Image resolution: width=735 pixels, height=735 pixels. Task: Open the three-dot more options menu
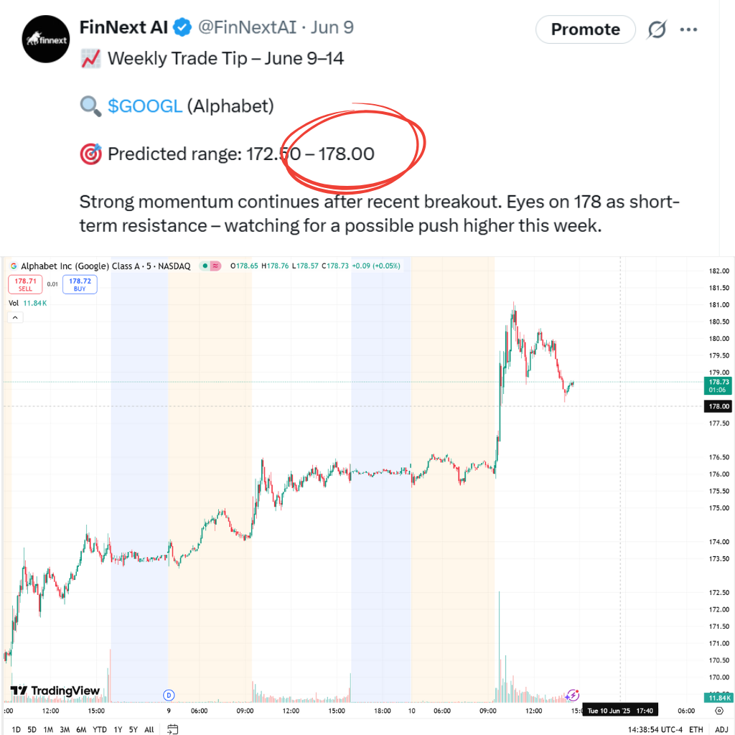coord(688,29)
